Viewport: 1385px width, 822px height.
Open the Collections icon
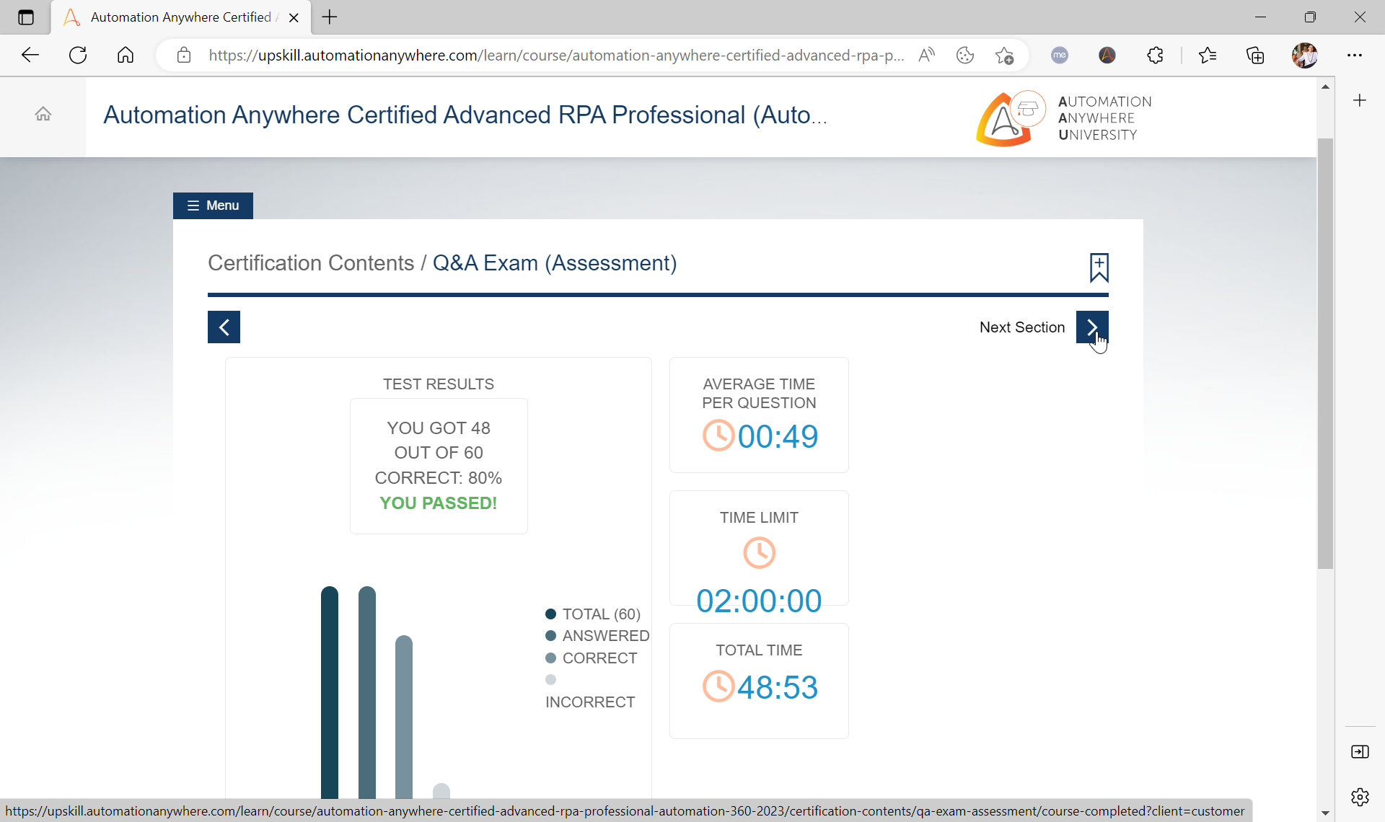pyautogui.click(x=1255, y=55)
